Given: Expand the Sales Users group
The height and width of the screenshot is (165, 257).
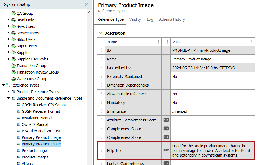Looking at the screenshot, I should pos(9,26).
